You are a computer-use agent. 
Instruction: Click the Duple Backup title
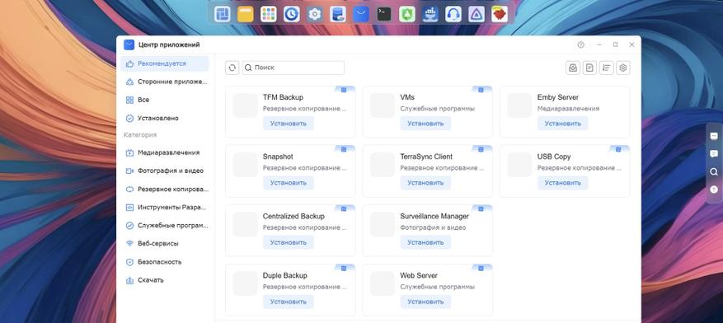point(285,275)
